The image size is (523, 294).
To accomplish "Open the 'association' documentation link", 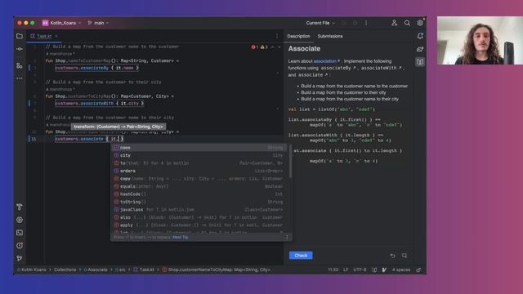I will (x=326, y=61).
